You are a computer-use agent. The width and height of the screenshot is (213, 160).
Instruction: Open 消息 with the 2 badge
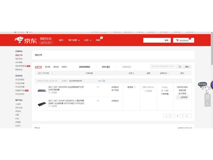98,40
